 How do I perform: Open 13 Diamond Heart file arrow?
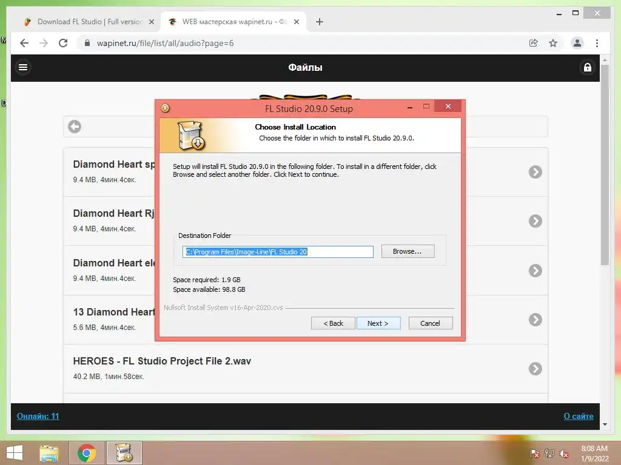click(x=535, y=320)
